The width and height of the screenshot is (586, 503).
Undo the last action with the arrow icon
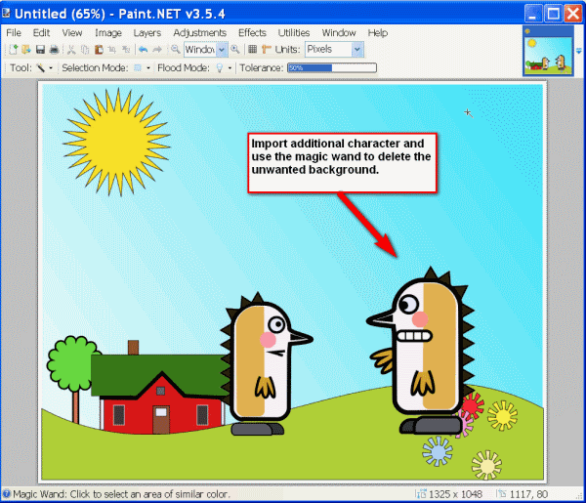click(x=143, y=50)
